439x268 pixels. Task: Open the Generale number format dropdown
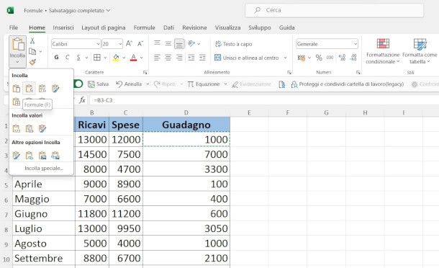click(356, 44)
